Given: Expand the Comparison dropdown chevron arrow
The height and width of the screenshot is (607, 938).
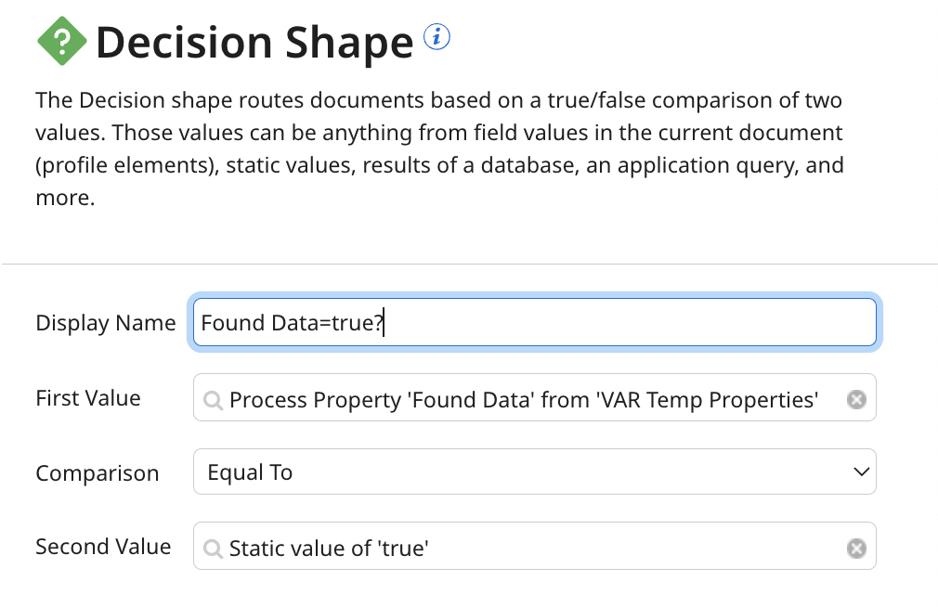Looking at the screenshot, I should pyautogui.click(x=860, y=472).
